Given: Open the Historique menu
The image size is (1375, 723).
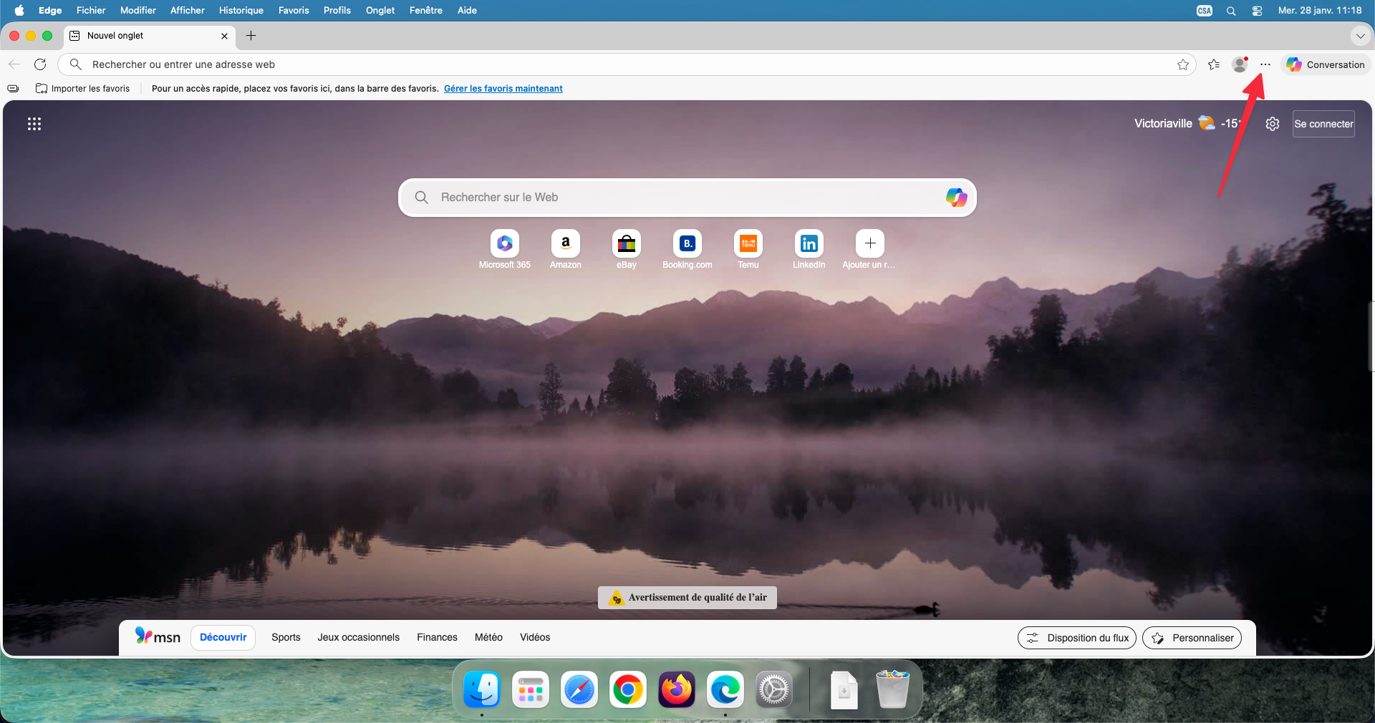Looking at the screenshot, I should coord(241,10).
